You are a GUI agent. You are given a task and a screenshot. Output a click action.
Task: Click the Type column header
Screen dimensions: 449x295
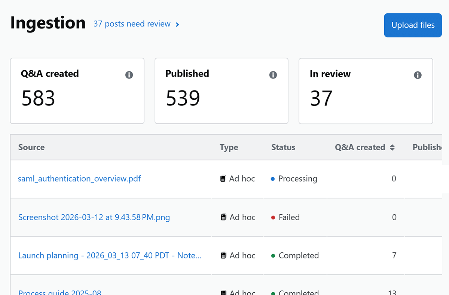point(229,147)
